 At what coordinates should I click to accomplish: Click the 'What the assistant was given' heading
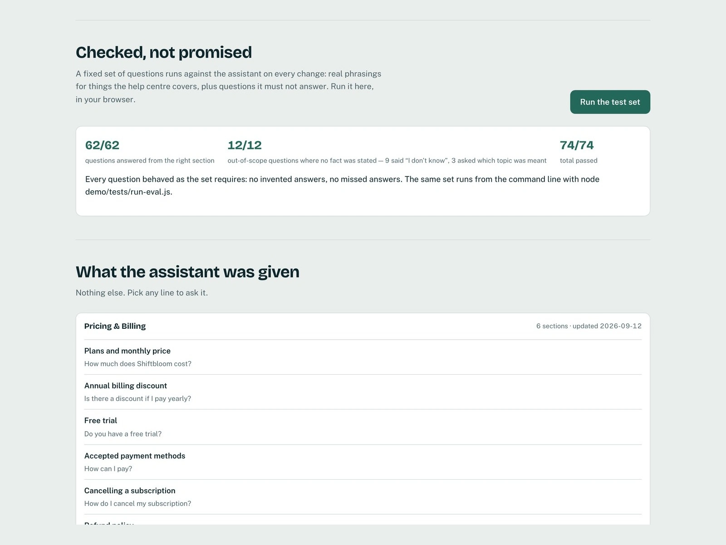[x=187, y=272]
